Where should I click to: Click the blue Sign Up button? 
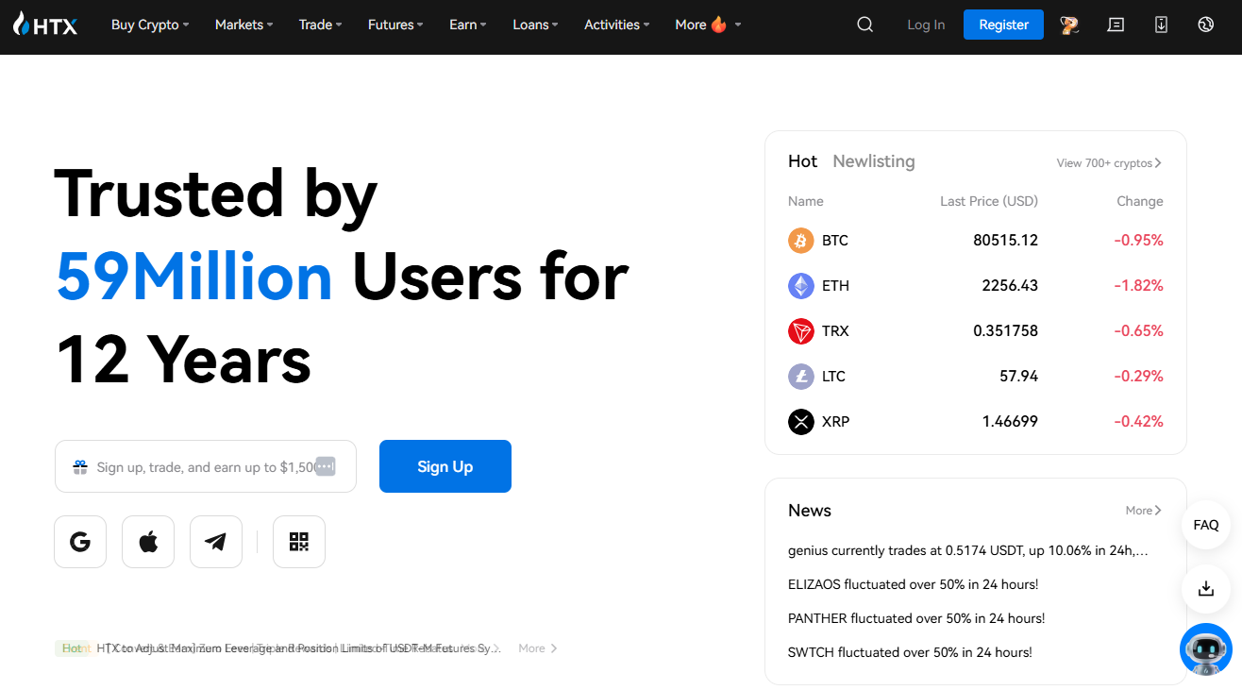pos(445,466)
